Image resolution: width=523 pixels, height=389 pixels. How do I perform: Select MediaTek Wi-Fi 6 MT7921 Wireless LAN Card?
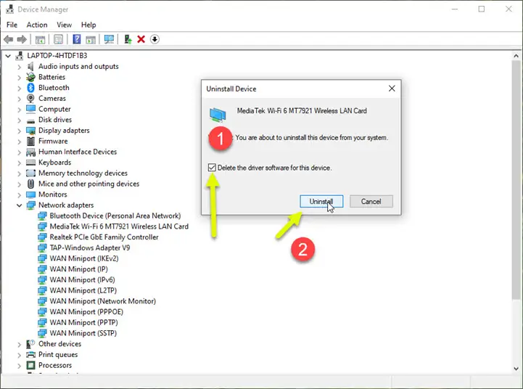(119, 226)
